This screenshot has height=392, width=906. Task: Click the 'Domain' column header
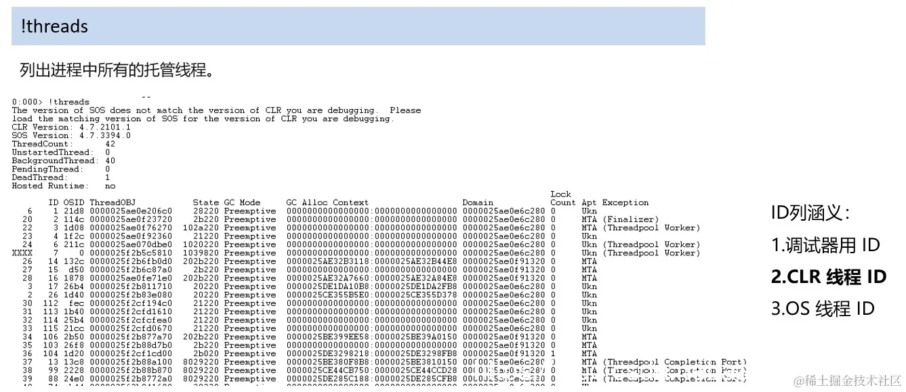click(478, 202)
